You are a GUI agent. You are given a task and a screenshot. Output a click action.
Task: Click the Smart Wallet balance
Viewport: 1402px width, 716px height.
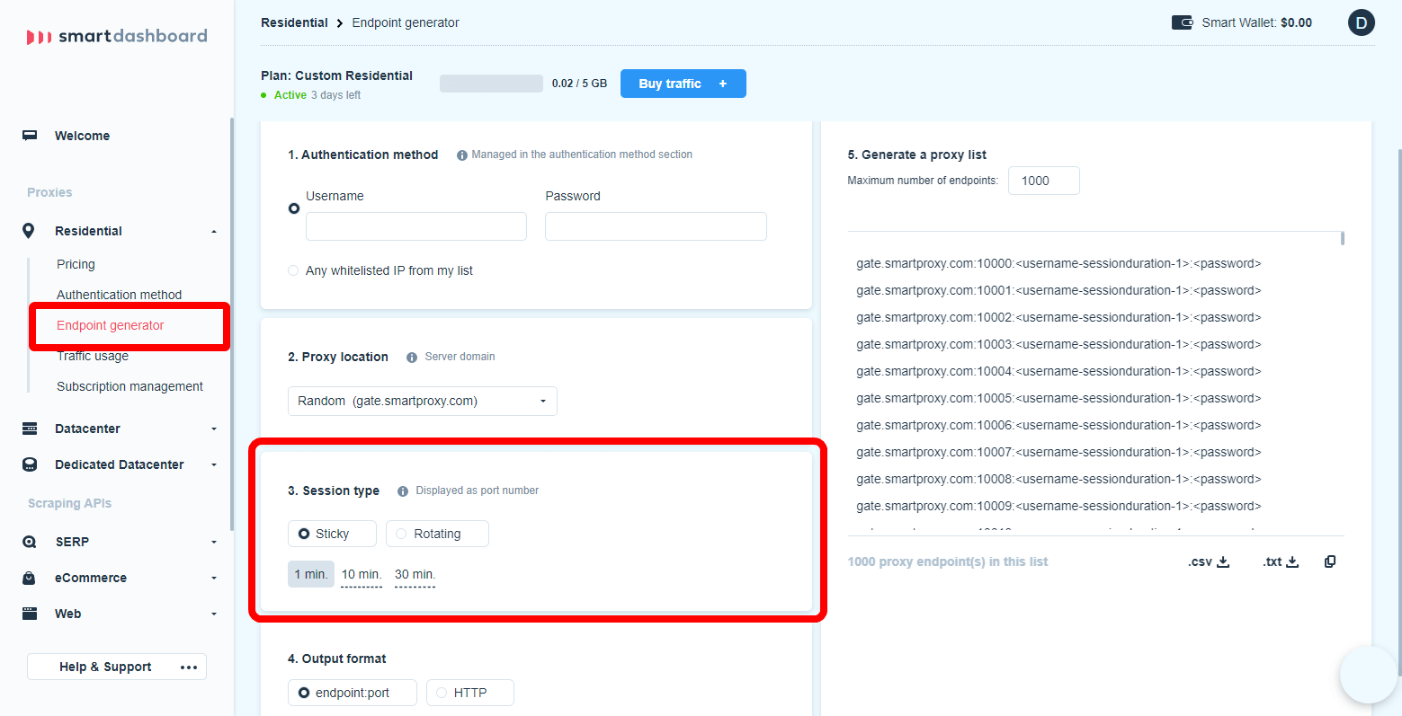pyautogui.click(x=1296, y=22)
